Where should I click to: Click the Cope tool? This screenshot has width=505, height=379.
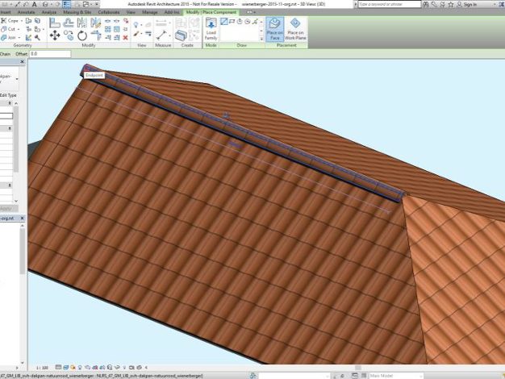[x=10, y=21]
